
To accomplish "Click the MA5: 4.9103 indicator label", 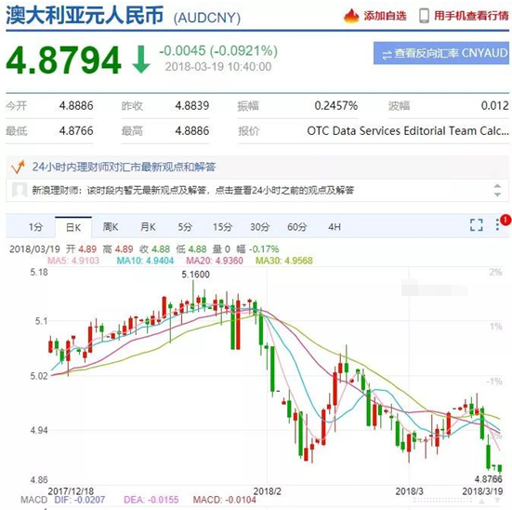I will 73,261.
